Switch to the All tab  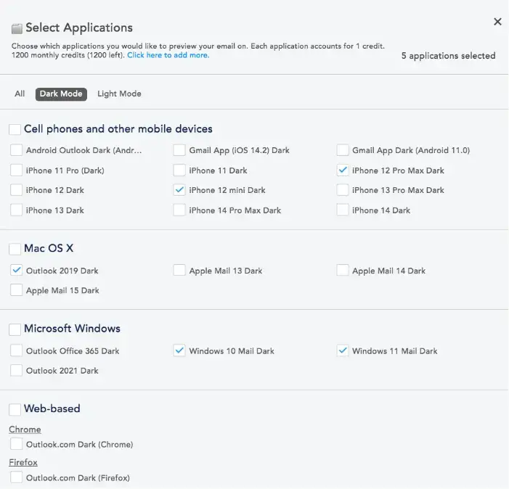(x=20, y=94)
